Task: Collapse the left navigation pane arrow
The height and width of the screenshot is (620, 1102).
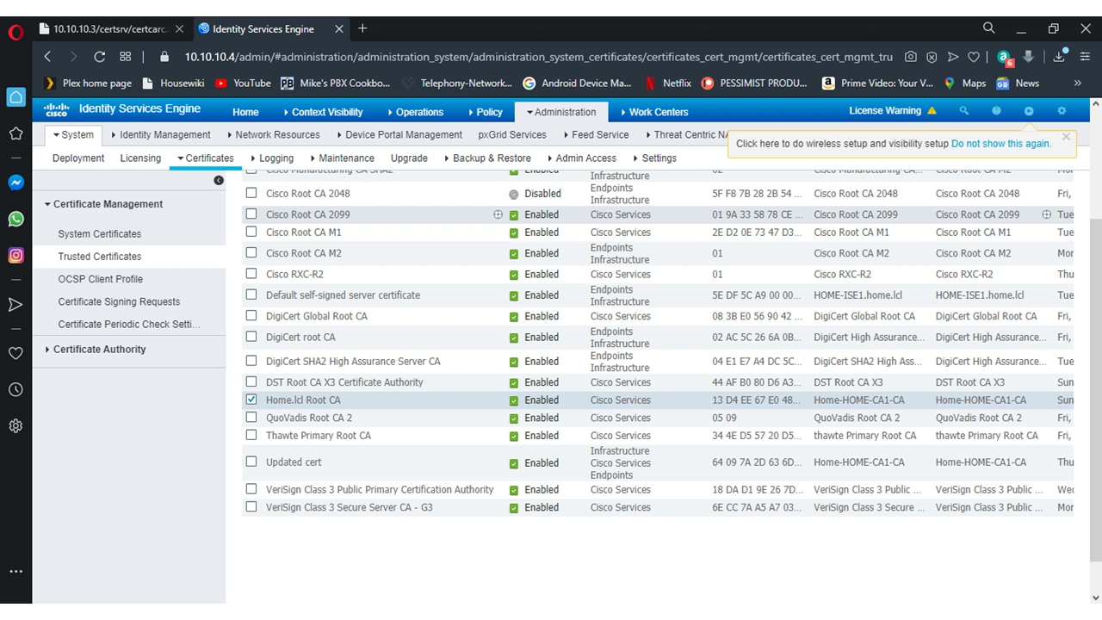Action: coord(219,180)
